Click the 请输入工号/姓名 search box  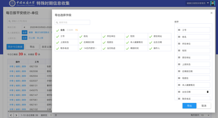point(30,21)
